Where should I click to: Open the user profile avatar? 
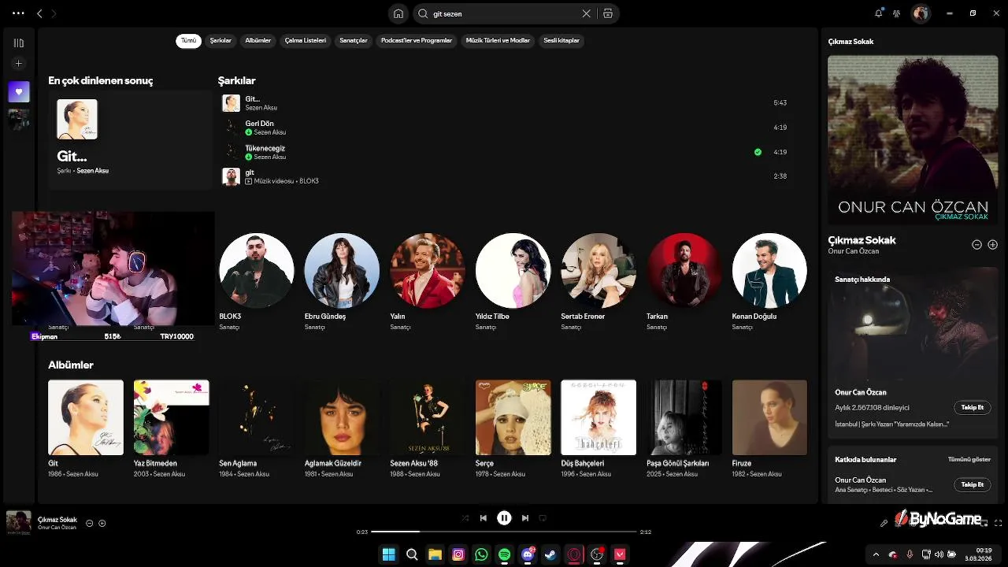point(921,13)
